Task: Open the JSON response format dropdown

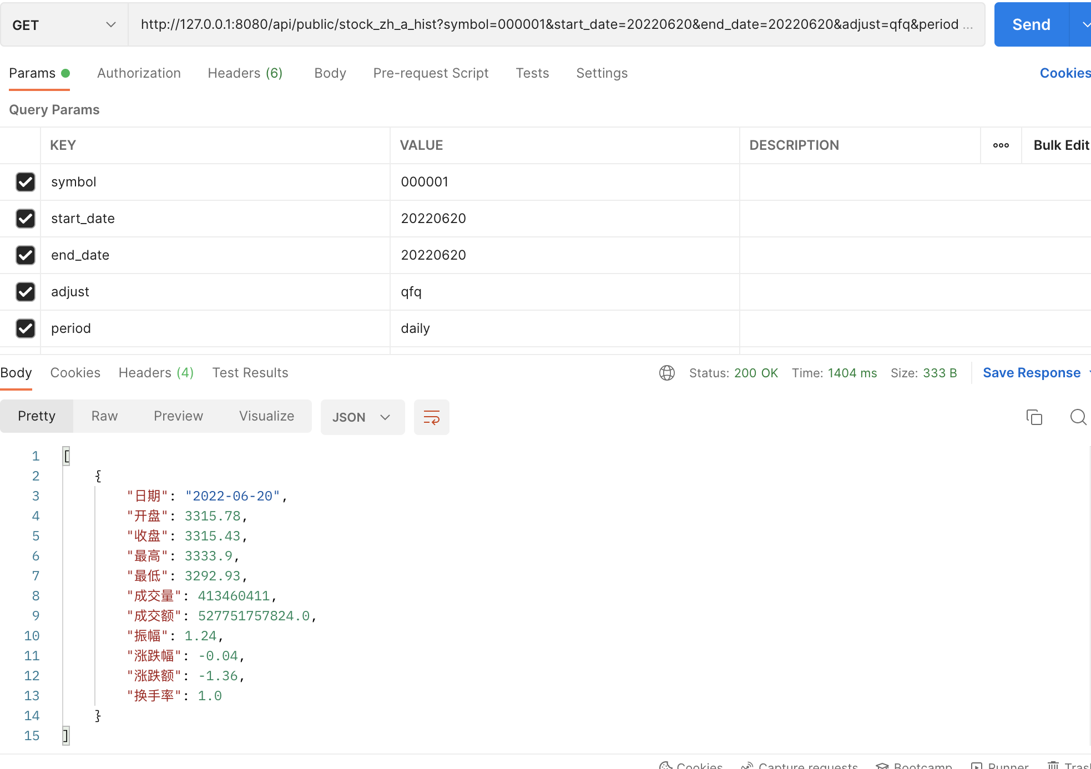Action: [x=362, y=417]
